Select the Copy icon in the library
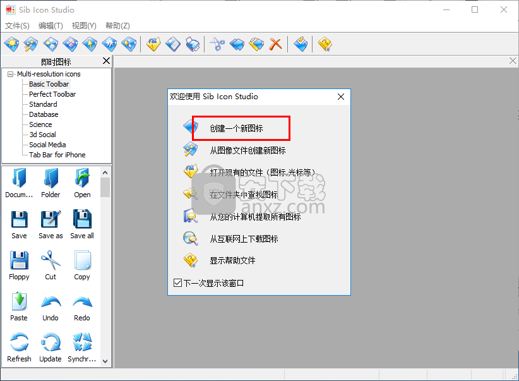The height and width of the screenshot is (381, 519). (x=82, y=265)
